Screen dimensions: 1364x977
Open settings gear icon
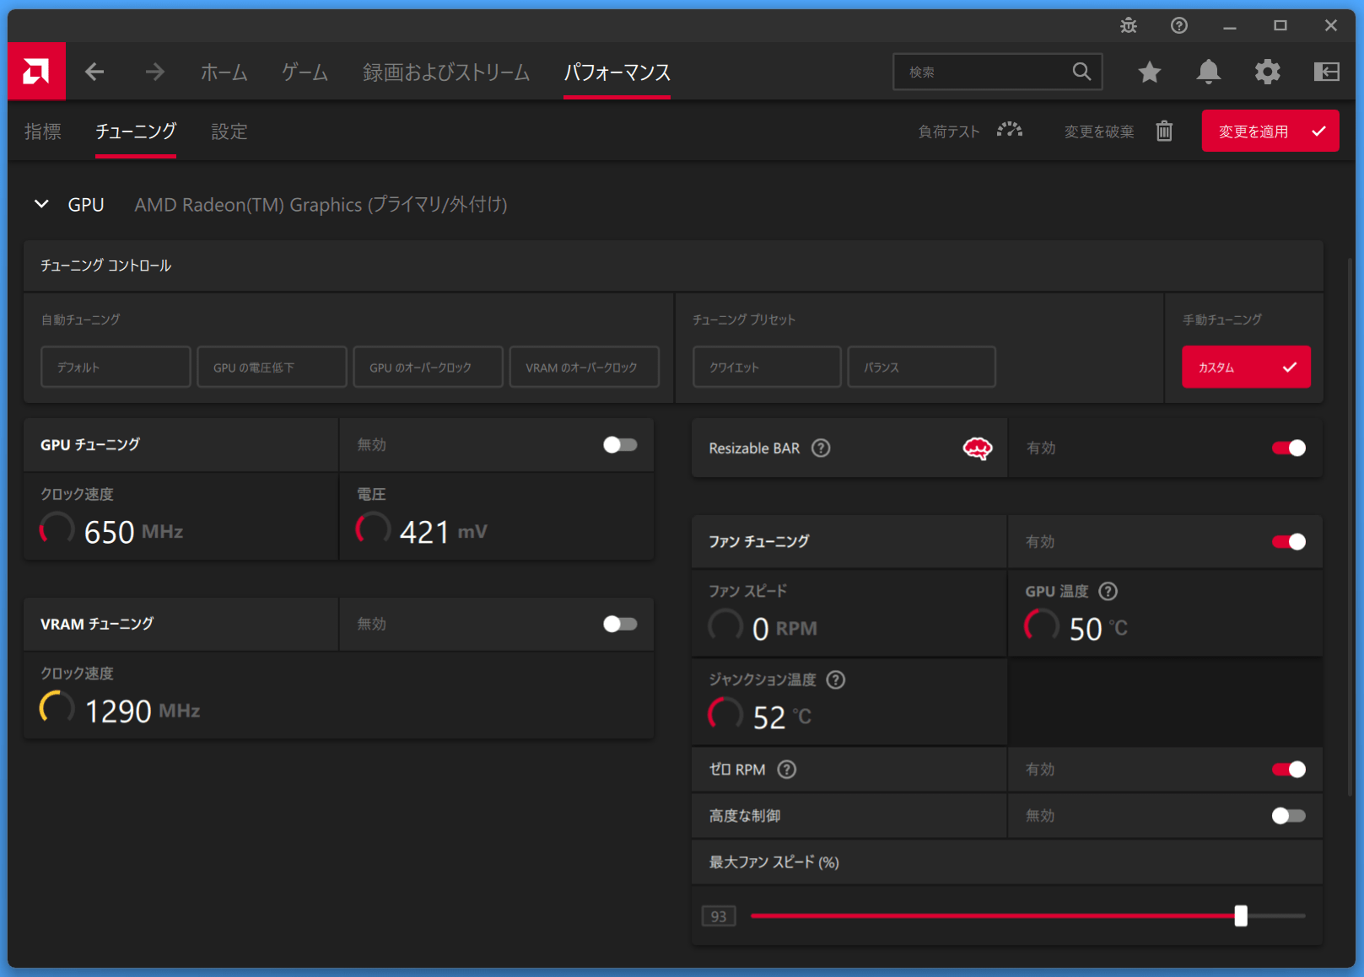coord(1267,72)
